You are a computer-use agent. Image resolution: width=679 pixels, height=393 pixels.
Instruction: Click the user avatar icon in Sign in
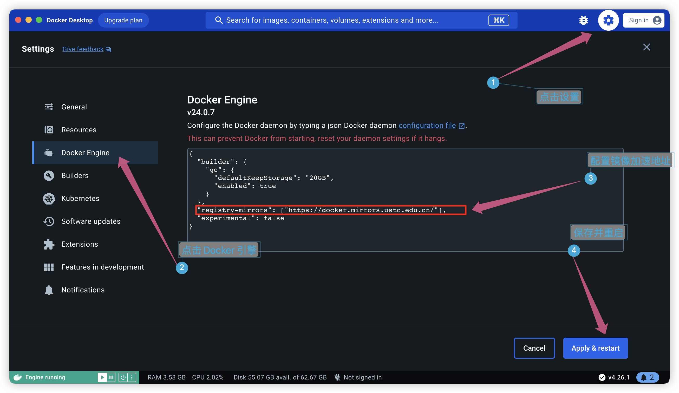(657, 20)
